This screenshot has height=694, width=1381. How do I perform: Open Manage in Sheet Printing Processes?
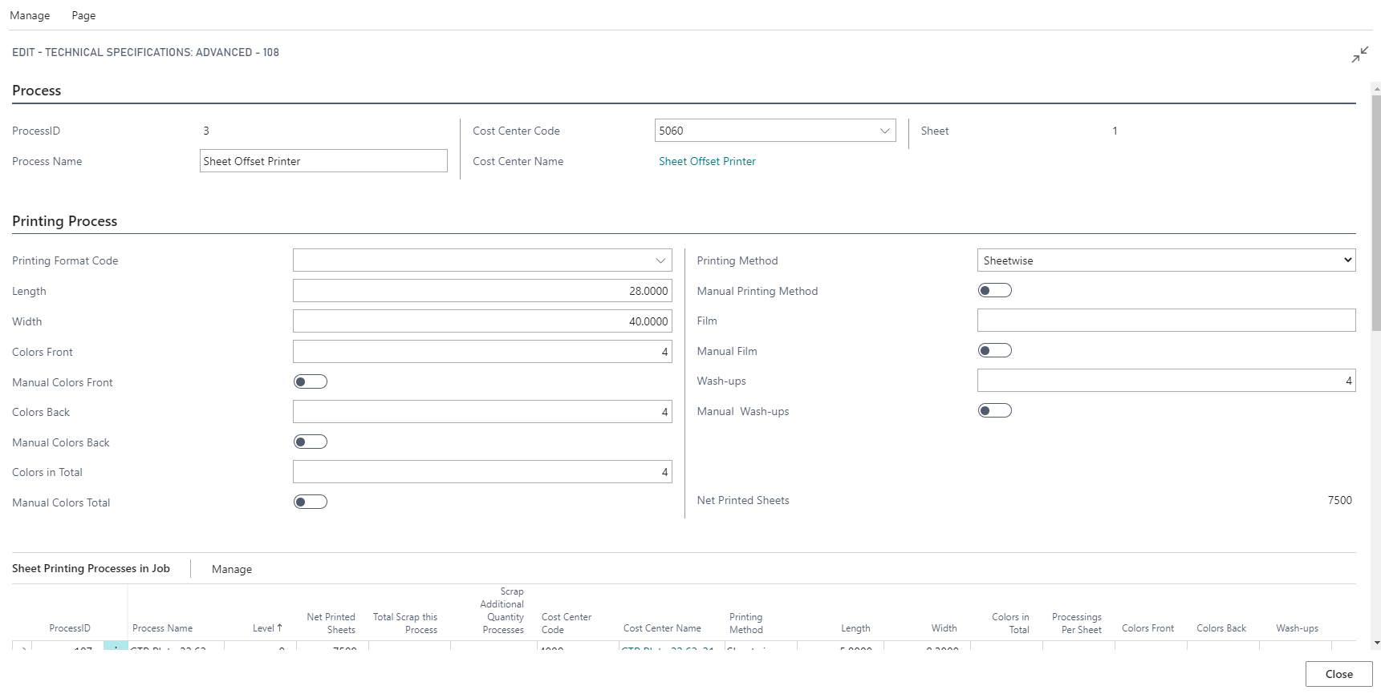click(x=232, y=569)
